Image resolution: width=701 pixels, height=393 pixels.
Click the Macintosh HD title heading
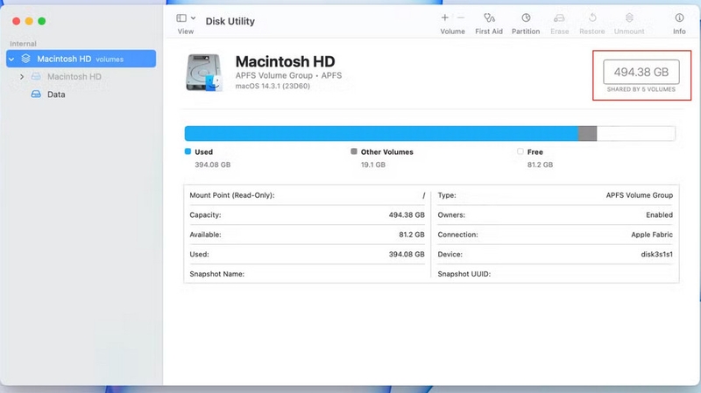point(286,61)
